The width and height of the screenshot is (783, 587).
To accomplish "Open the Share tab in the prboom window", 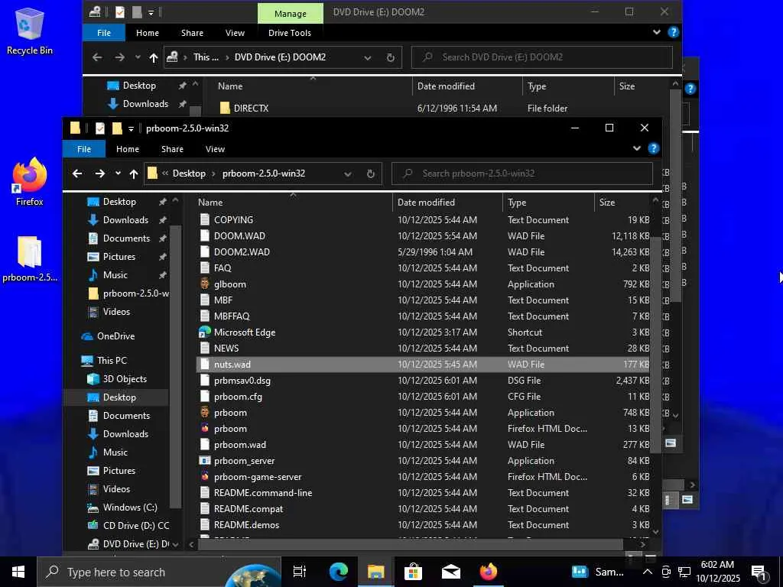I will pos(172,149).
